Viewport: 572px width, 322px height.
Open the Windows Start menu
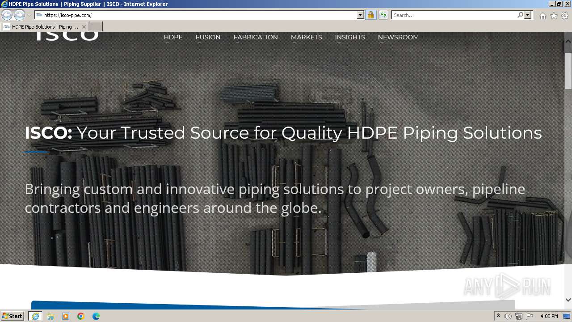[x=13, y=316]
